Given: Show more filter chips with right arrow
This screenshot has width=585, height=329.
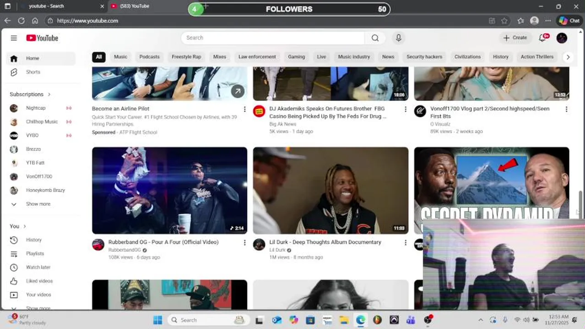Looking at the screenshot, I should pyautogui.click(x=568, y=57).
